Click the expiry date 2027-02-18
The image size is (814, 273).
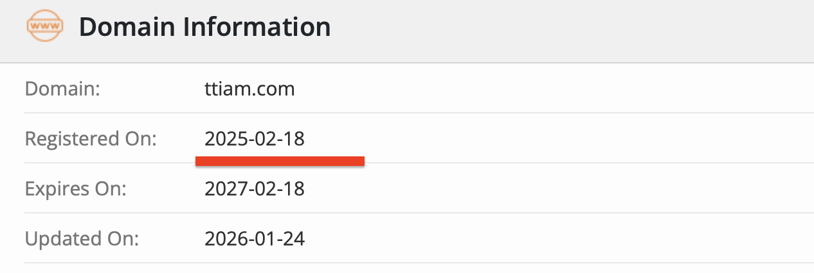pos(255,189)
